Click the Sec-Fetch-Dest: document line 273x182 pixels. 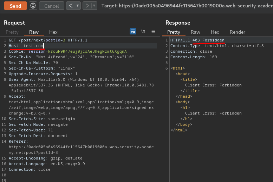click(38, 136)
